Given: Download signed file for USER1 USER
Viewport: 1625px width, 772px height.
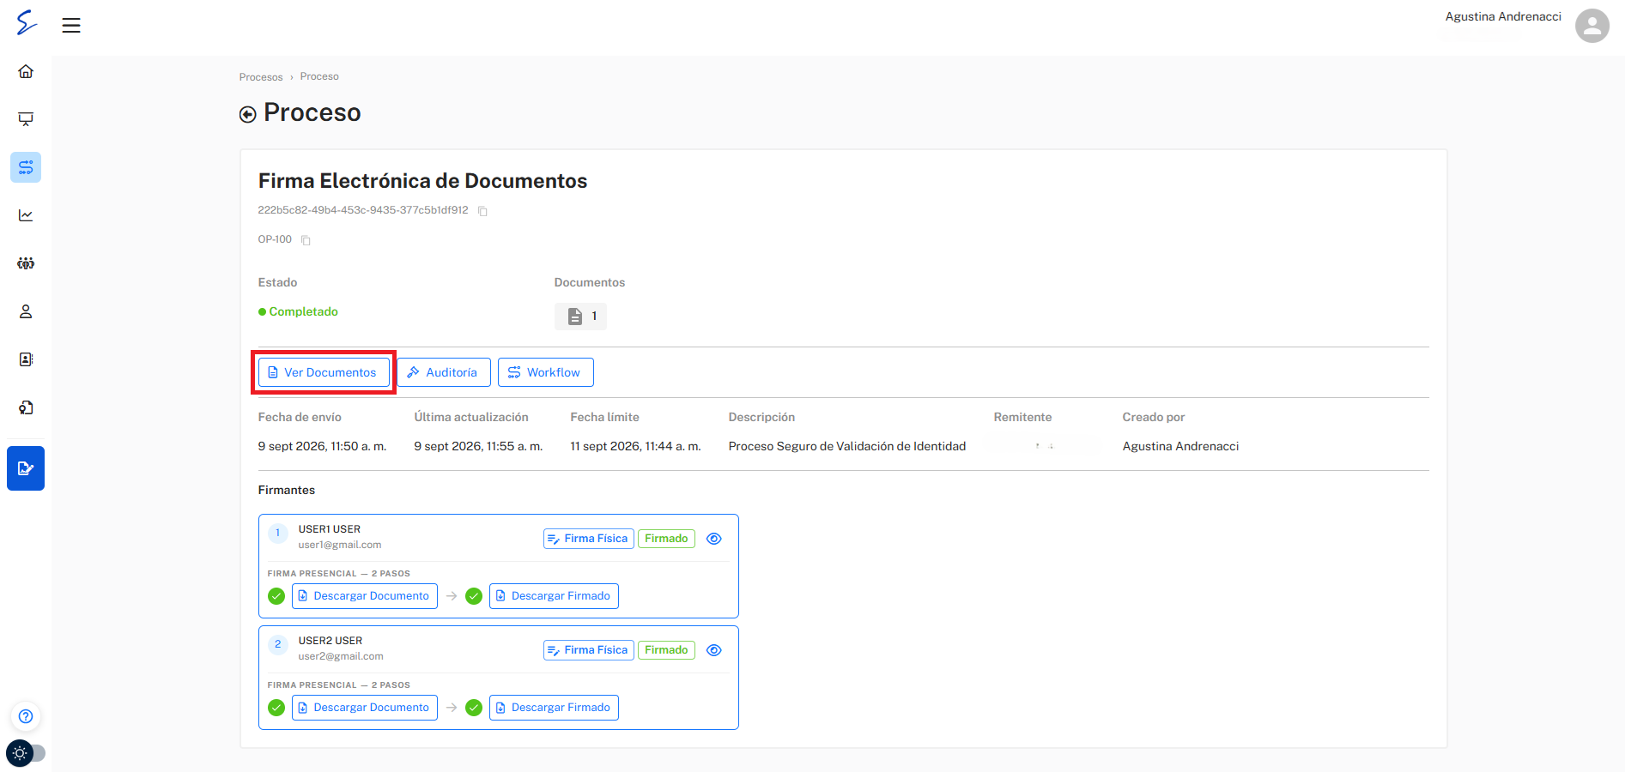Looking at the screenshot, I should coord(554,596).
